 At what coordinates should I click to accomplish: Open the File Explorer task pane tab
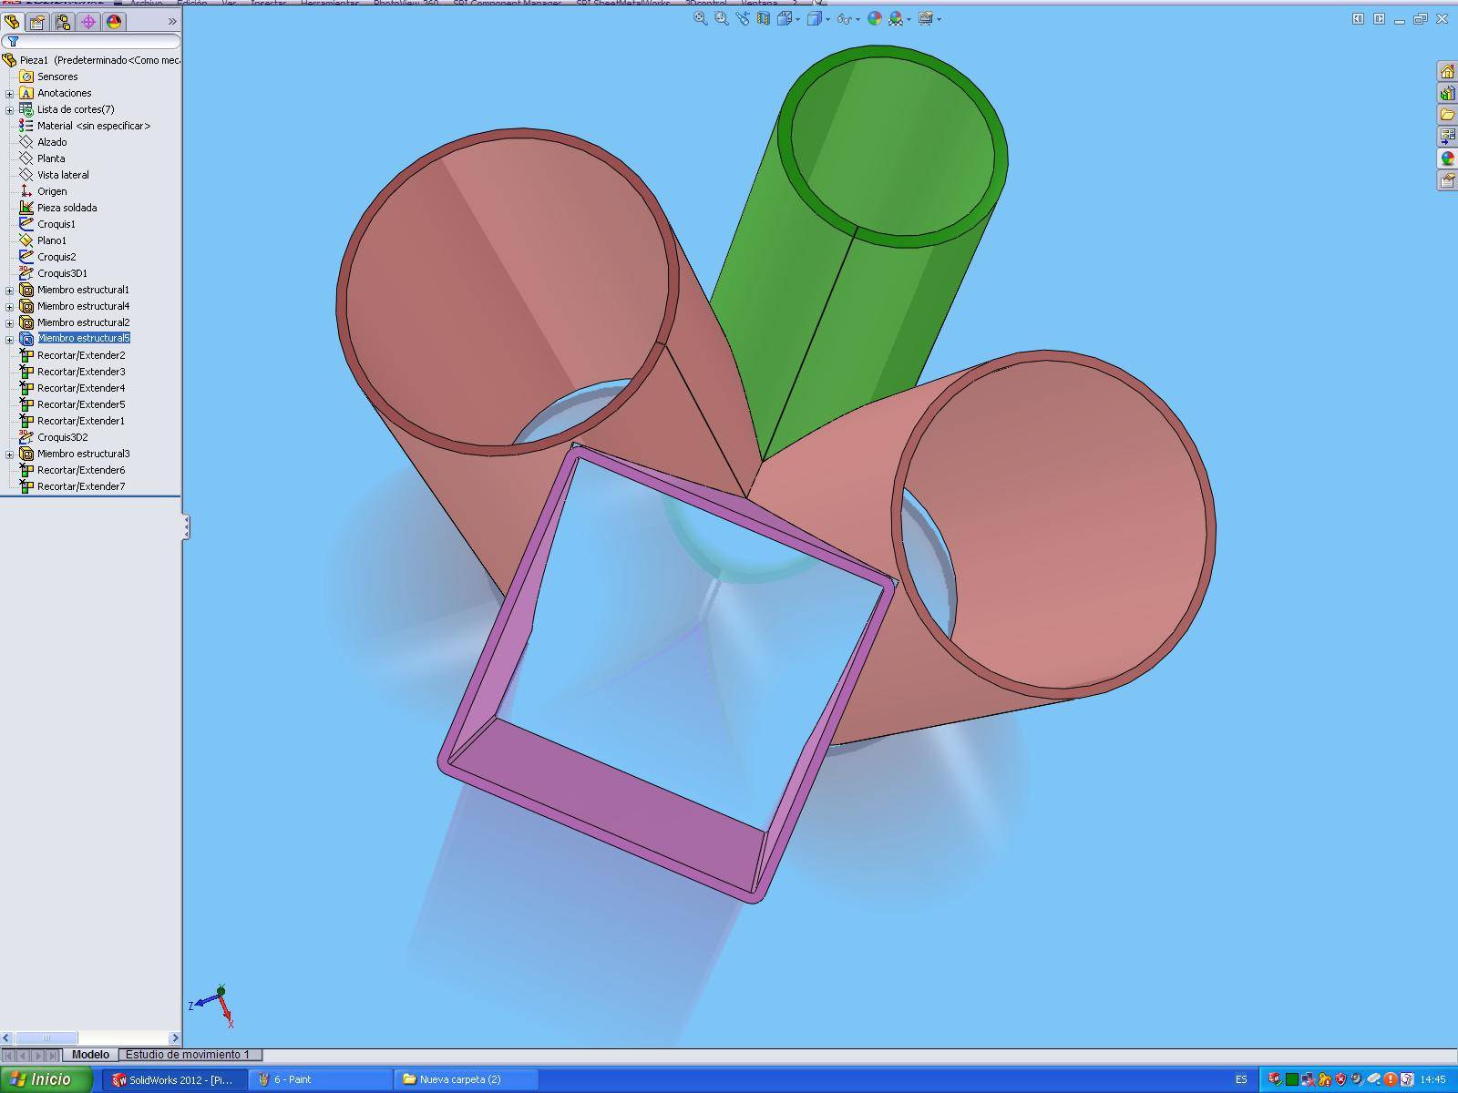pos(1447,115)
